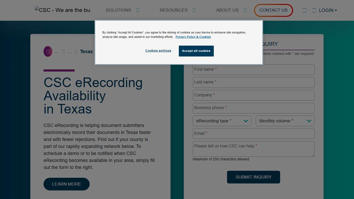The image size is (354, 199).
Task: Click the LEARN MORE button
Action: click(x=66, y=184)
